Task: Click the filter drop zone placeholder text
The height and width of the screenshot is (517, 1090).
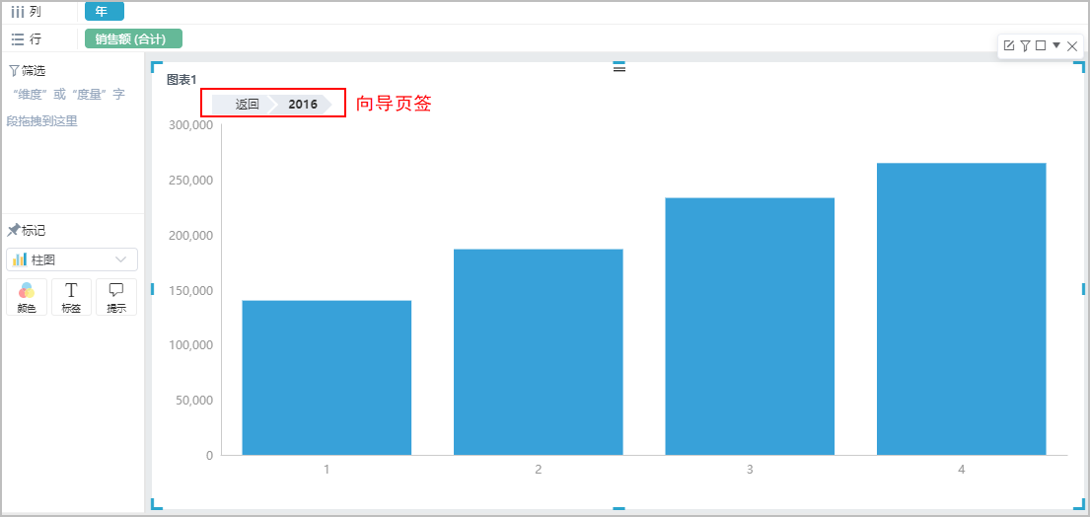Action: click(66, 108)
